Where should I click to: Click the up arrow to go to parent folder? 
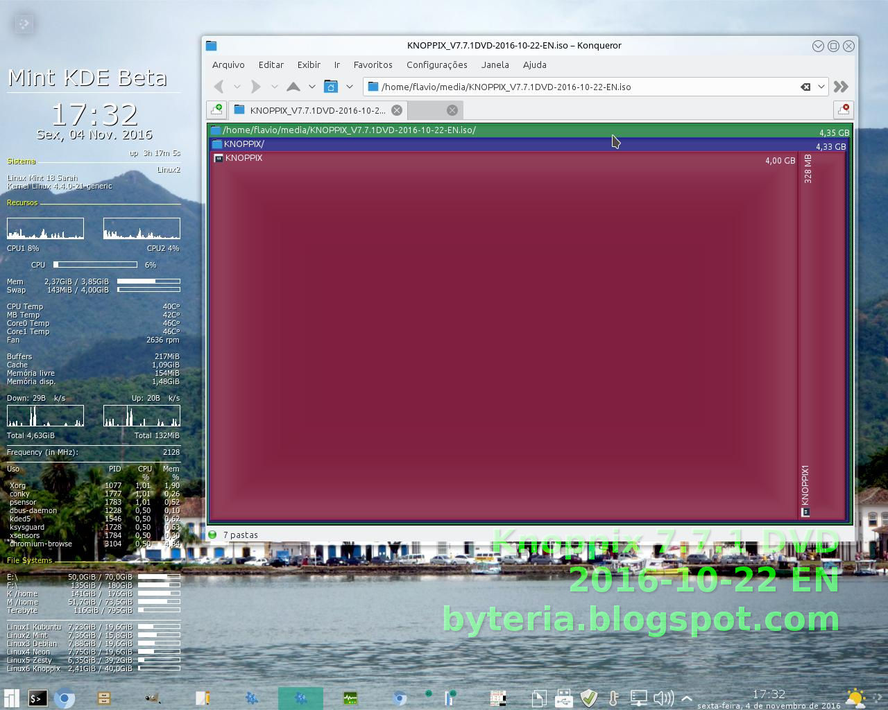pos(294,87)
